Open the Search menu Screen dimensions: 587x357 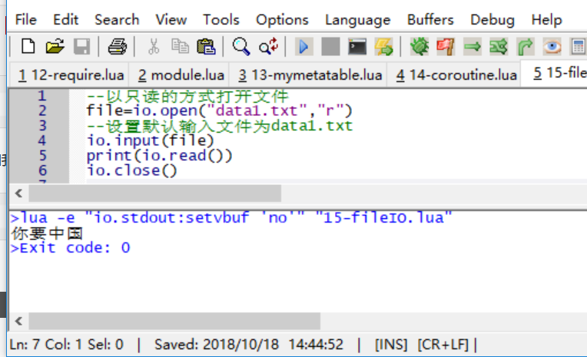tap(117, 19)
